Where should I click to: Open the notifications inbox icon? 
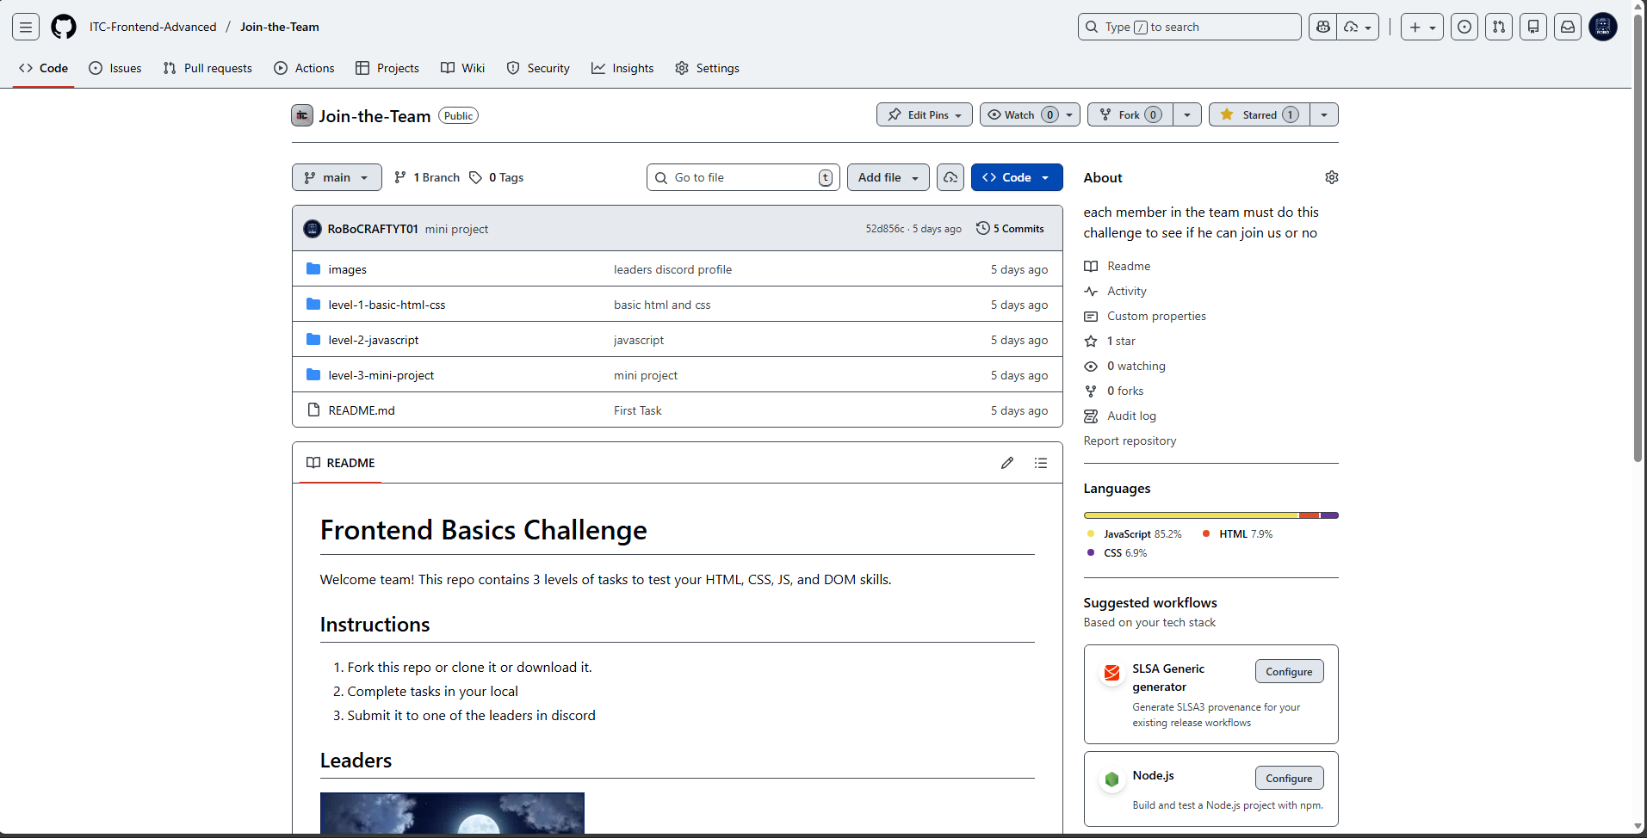tap(1567, 27)
